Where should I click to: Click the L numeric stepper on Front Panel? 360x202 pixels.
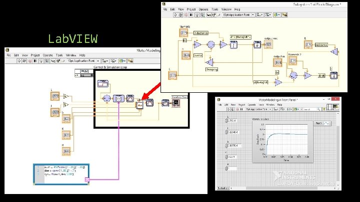coord(226,121)
